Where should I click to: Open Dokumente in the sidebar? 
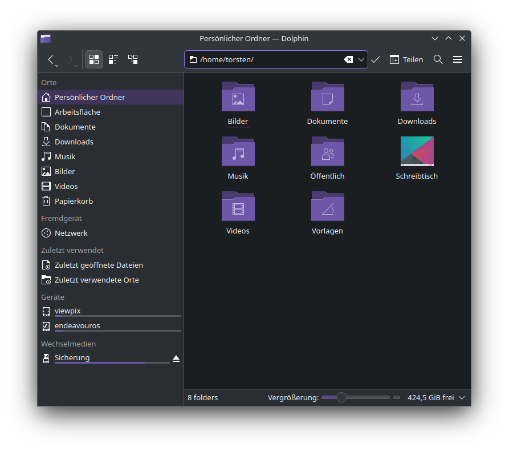pos(111,127)
